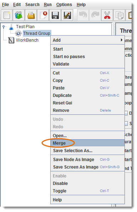The width and height of the screenshot is (137, 212).
Task: Click the Copy toolbar icon
Action: click(119, 15)
